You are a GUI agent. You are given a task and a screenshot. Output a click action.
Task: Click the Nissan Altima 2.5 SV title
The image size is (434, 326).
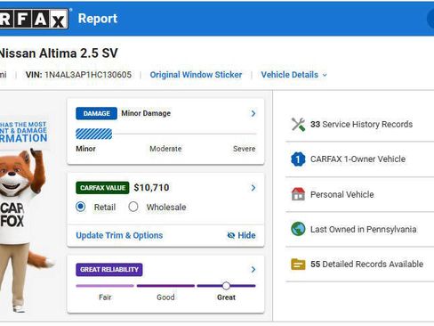[x=58, y=53]
